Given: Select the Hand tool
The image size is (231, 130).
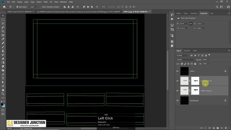Looking at the screenshot, I should 3,90.
